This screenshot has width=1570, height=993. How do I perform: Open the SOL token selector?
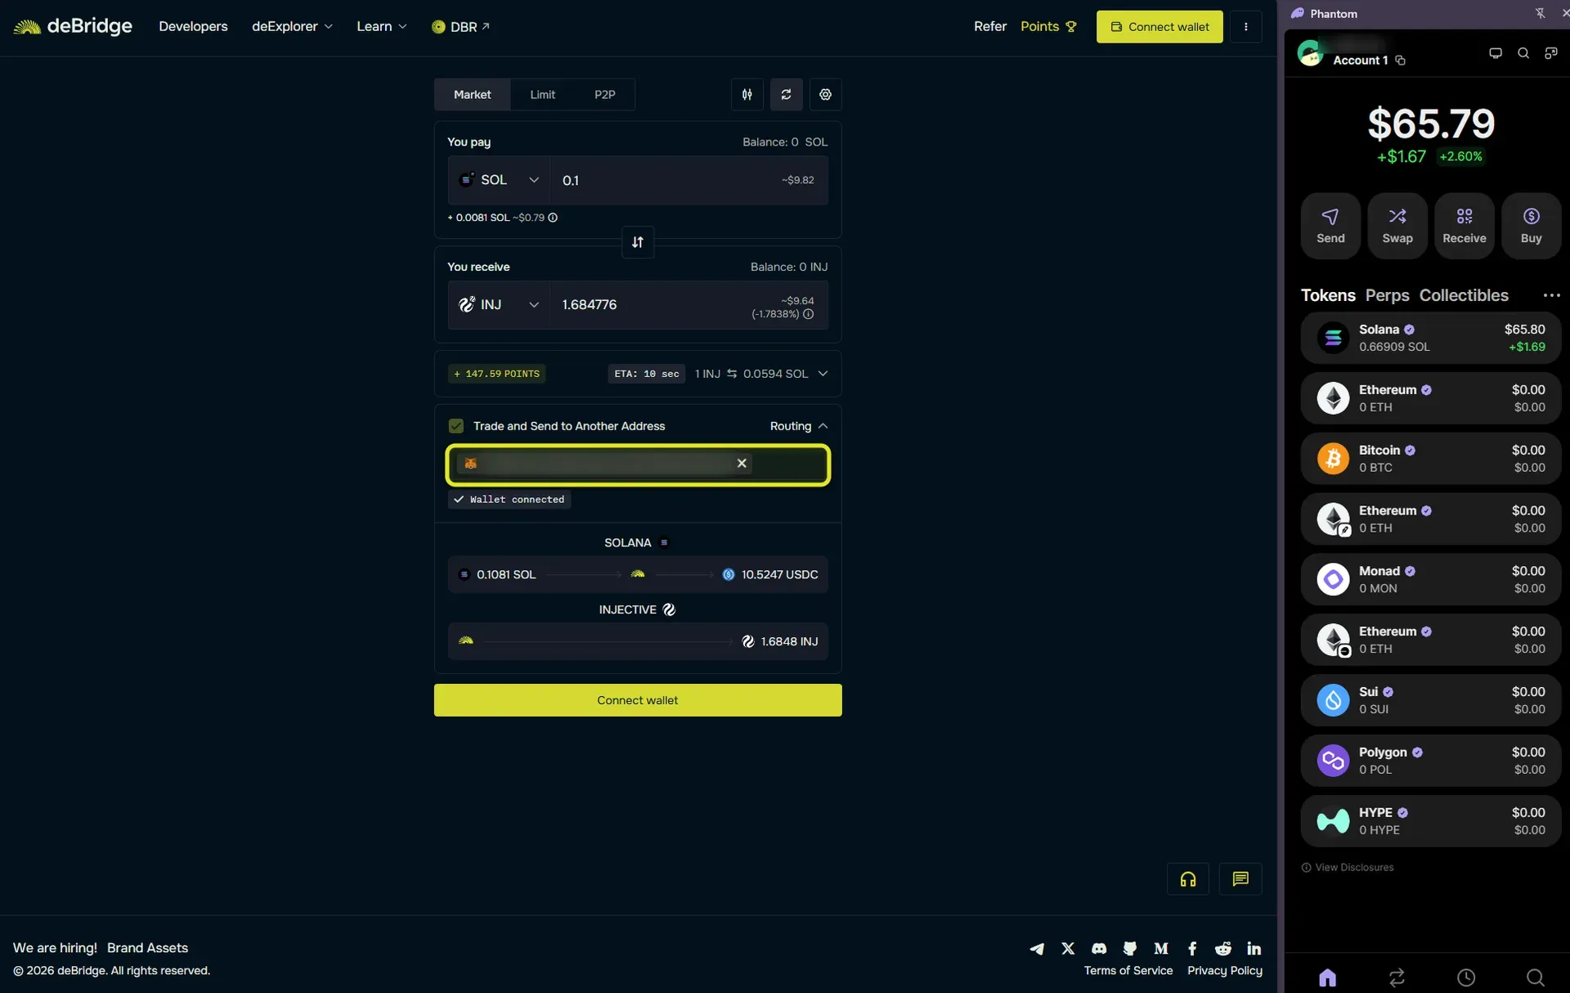[499, 180]
